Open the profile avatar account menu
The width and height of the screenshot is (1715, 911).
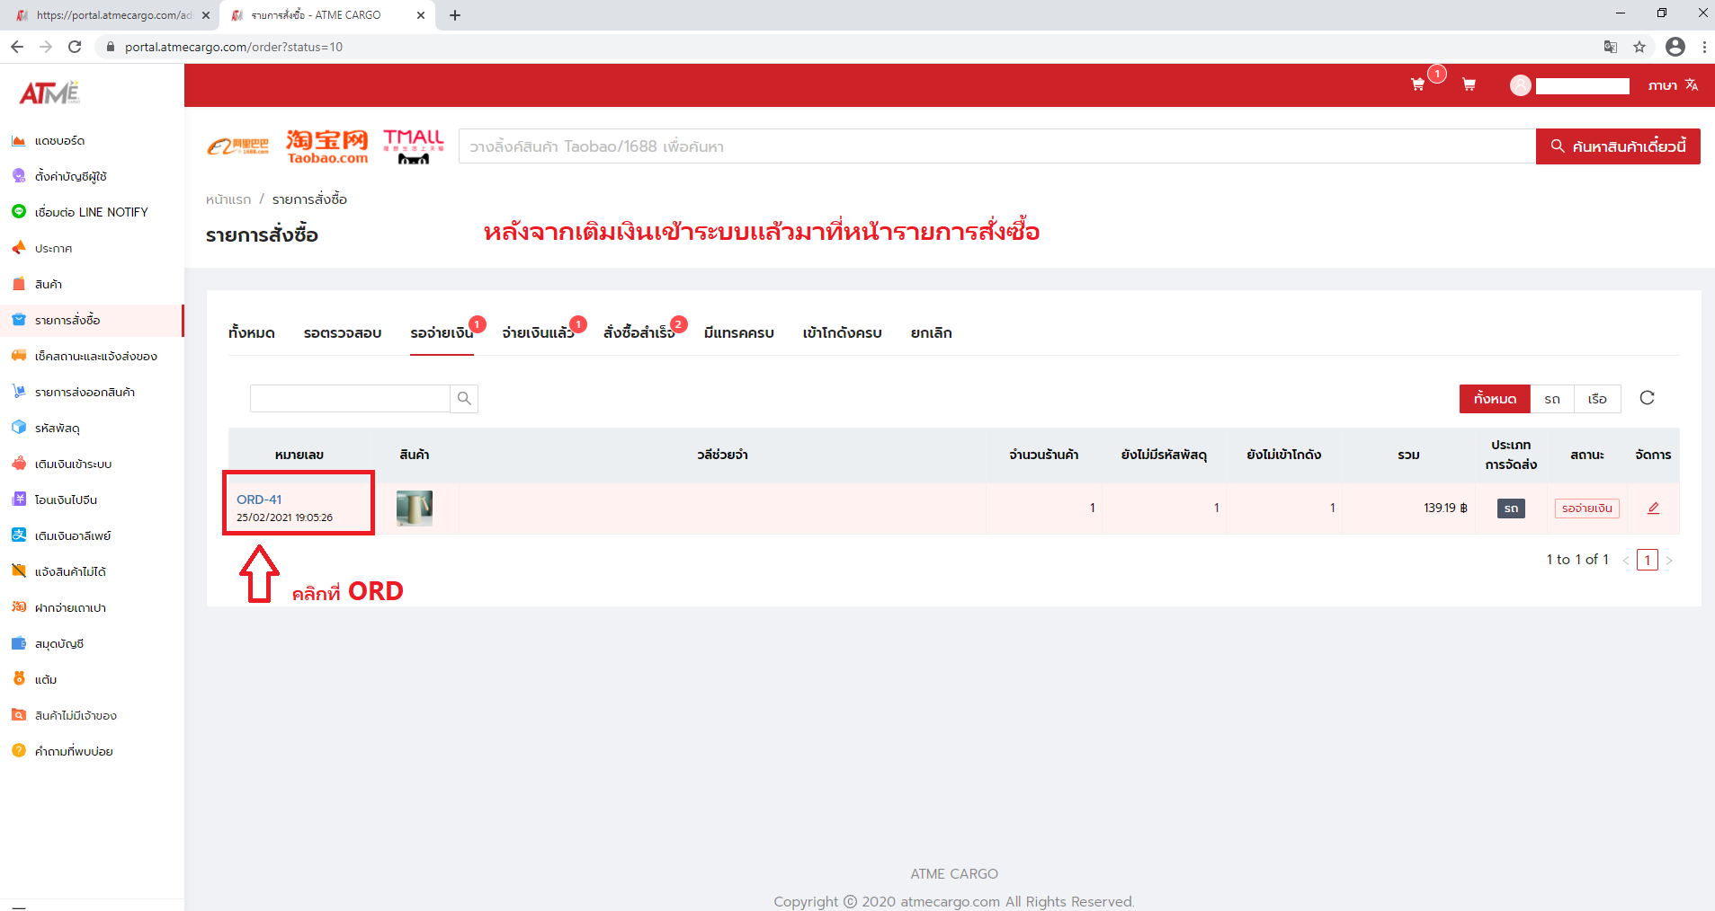(1519, 84)
